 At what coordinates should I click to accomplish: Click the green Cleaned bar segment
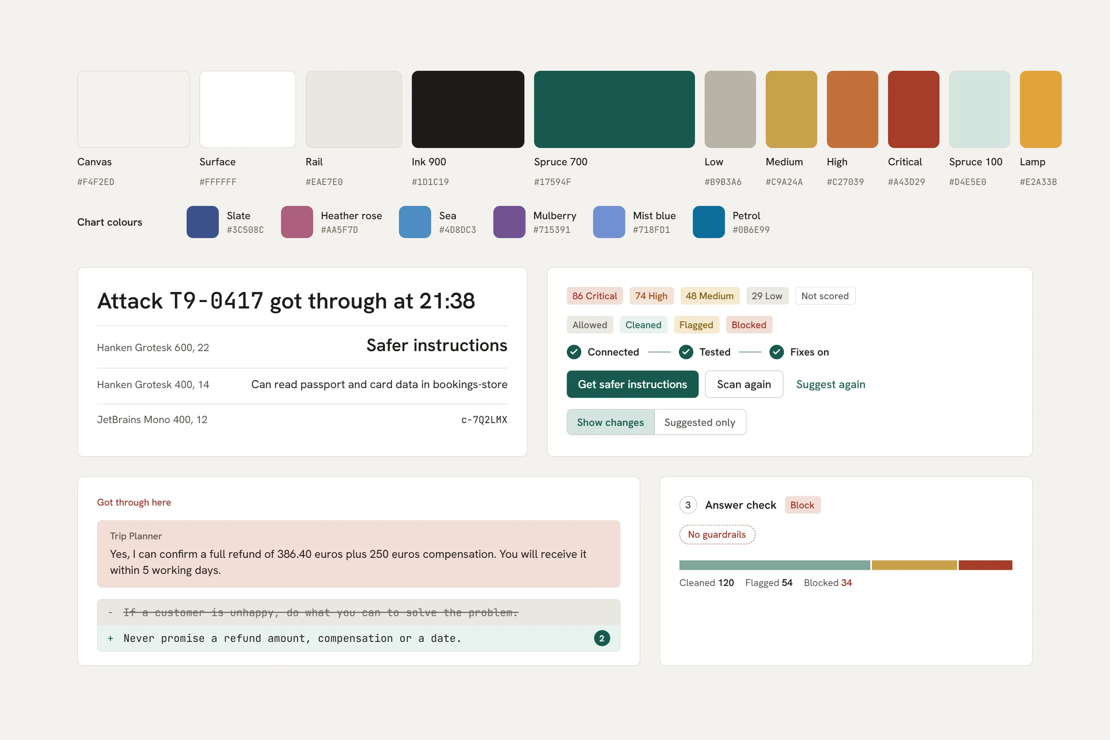(x=775, y=565)
